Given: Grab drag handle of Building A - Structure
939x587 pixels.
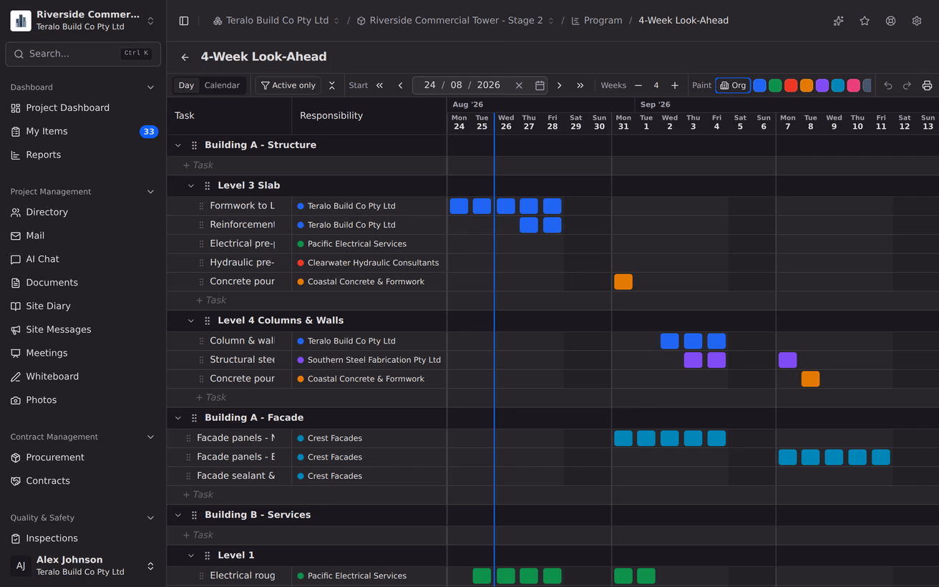Looking at the screenshot, I should [194, 145].
